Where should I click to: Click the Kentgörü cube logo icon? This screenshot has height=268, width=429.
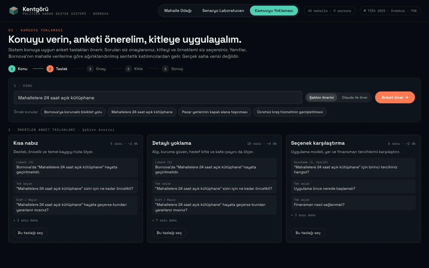(13, 11)
